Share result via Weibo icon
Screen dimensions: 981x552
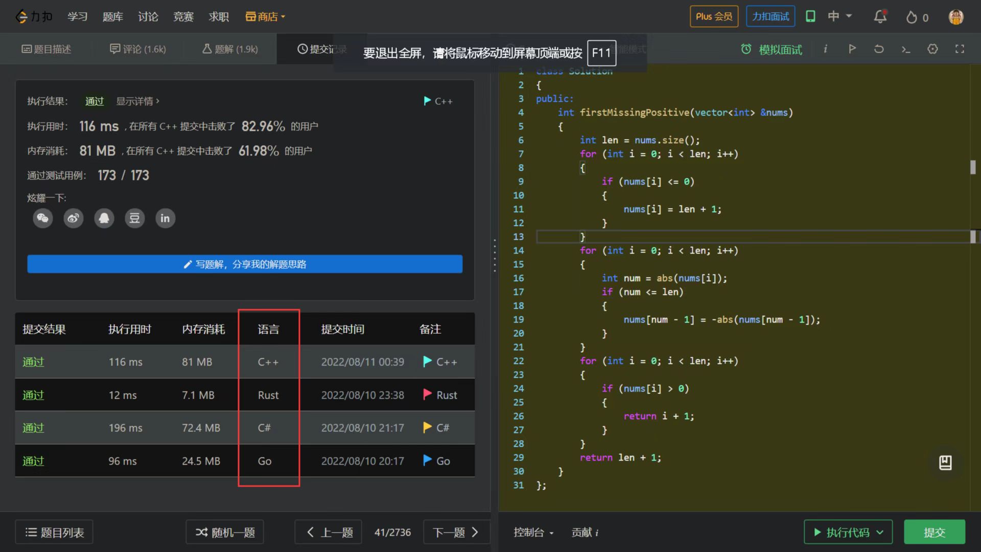click(74, 218)
